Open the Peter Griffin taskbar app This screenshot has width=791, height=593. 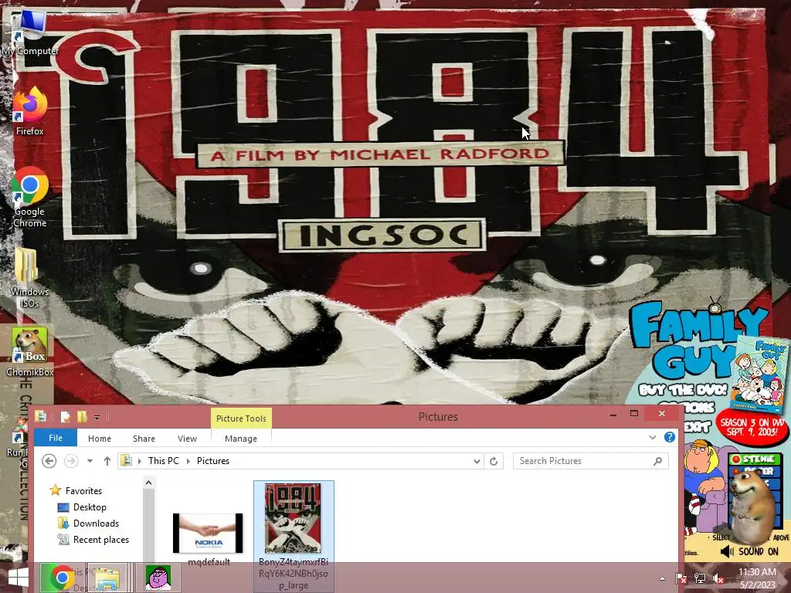158,578
